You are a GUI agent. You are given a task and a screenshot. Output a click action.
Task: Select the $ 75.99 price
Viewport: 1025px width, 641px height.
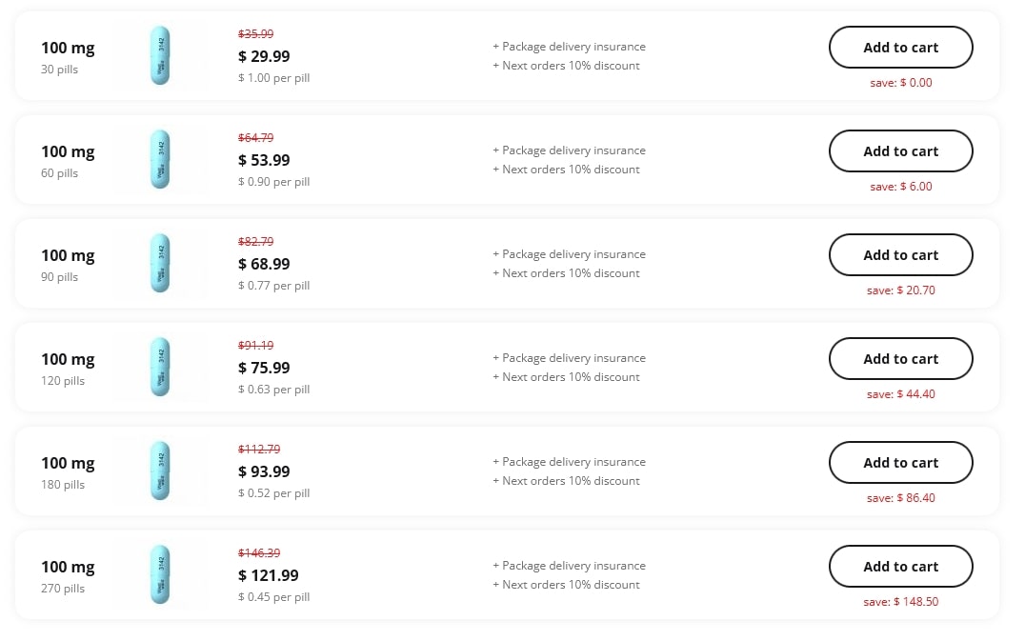[x=264, y=368]
